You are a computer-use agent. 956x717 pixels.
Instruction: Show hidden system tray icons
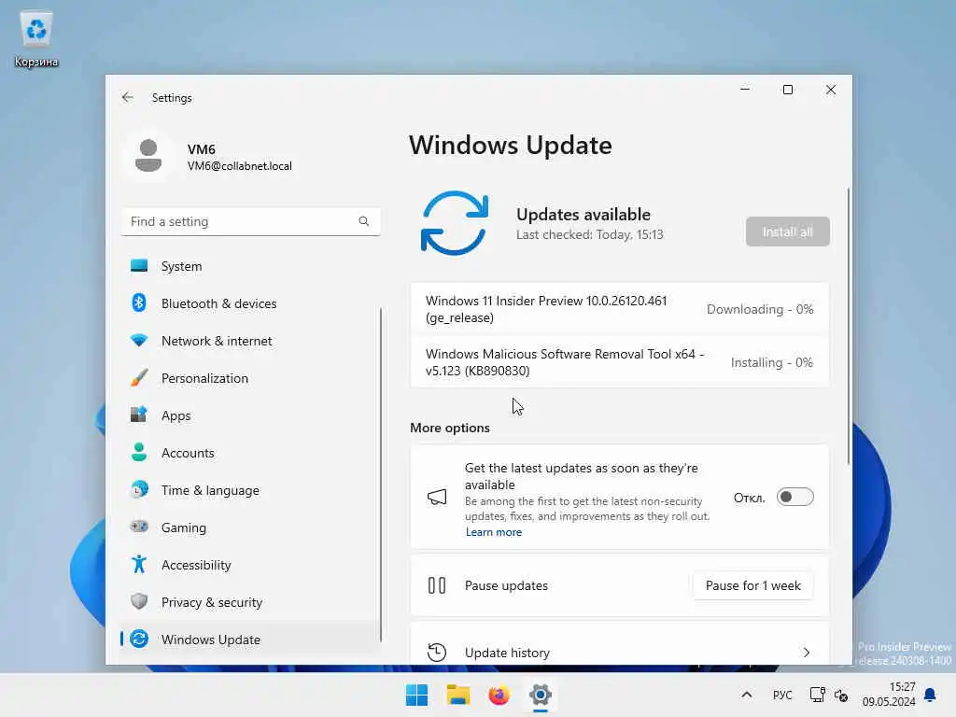[x=746, y=695]
